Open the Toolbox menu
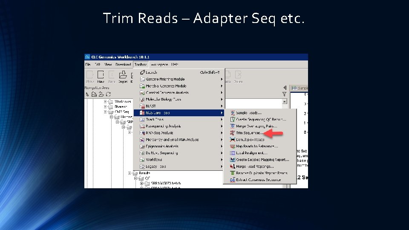The image size is (409, 230). pos(141,64)
